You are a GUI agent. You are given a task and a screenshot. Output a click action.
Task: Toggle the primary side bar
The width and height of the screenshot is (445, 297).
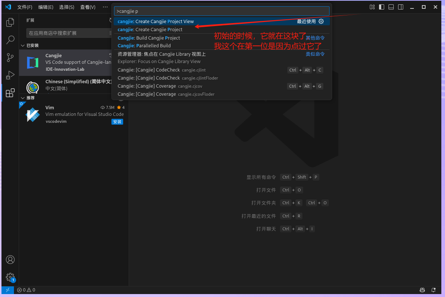(382, 7)
